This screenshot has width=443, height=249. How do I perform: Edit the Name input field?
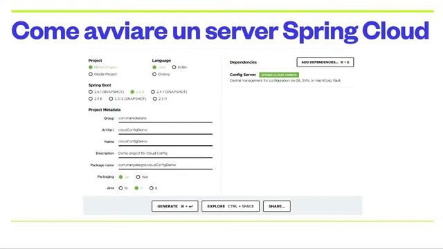[165, 142]
